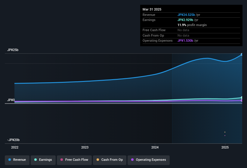Image resolution: width=247 pixels, height=168 pixels.
Task: Click the orange Cash From Op dot near 2025
Action: tap(225, 132)
